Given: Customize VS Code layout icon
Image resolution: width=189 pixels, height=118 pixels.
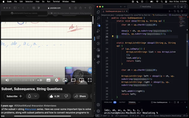Looking at the screenshot, I should (x=175, y=7).
